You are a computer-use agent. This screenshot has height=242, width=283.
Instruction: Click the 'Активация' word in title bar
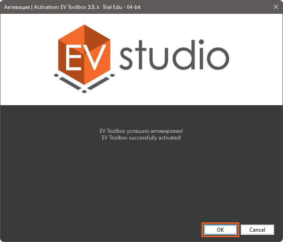[x=17, y=7]
